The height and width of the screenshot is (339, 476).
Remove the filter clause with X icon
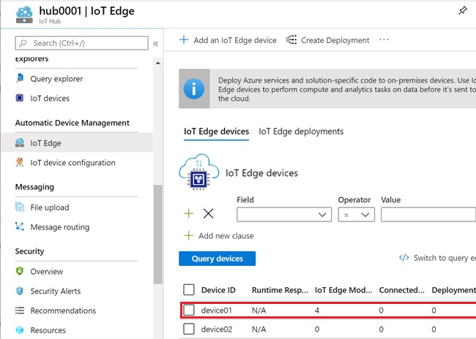tap(208, 213)
